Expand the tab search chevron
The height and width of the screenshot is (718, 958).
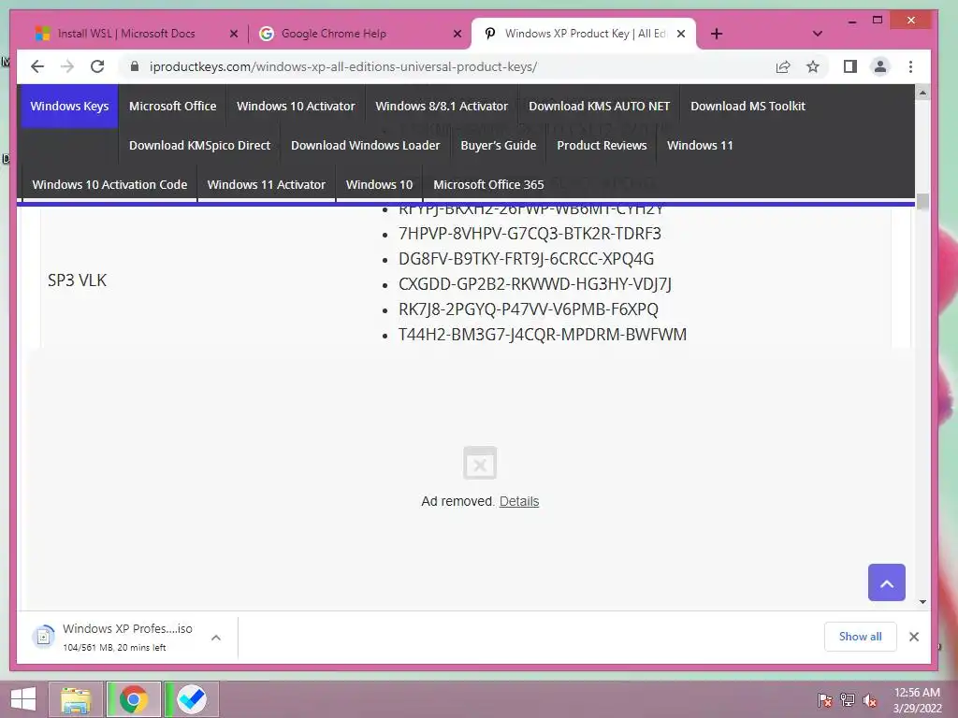817,34
